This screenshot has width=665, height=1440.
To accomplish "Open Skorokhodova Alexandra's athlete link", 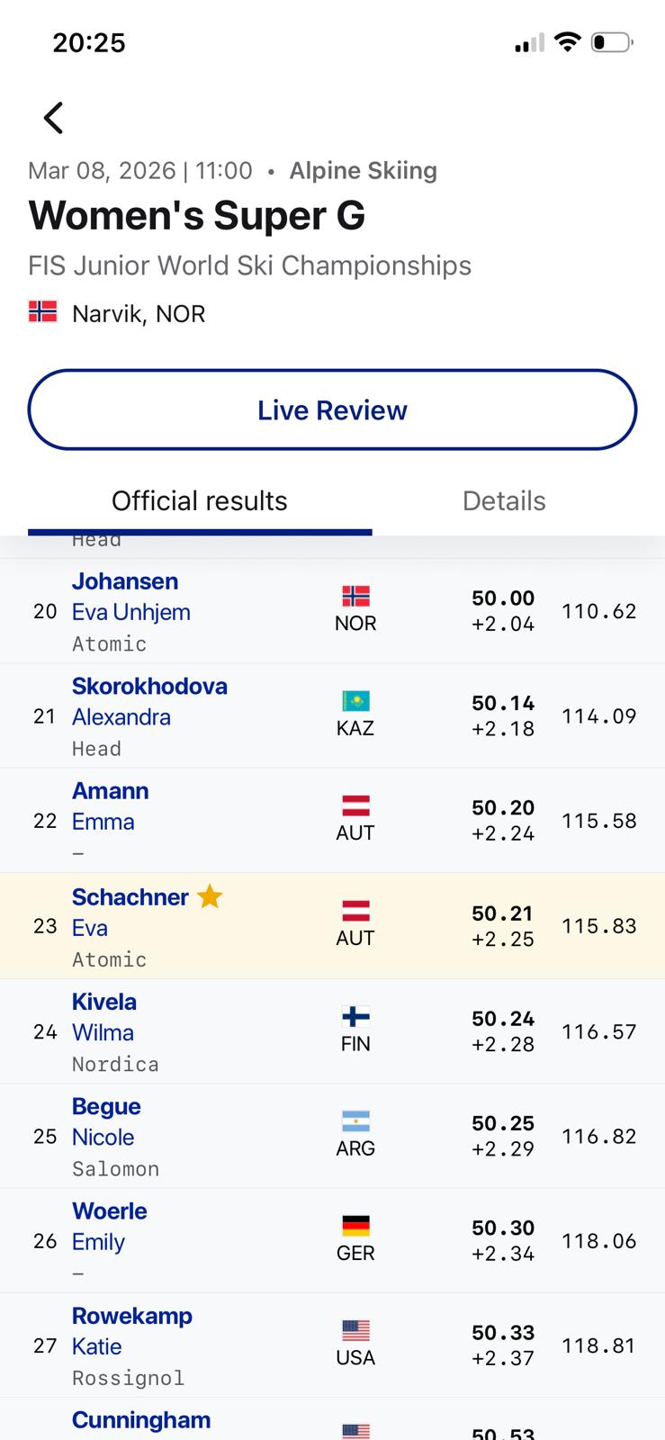I will [149, 701].
